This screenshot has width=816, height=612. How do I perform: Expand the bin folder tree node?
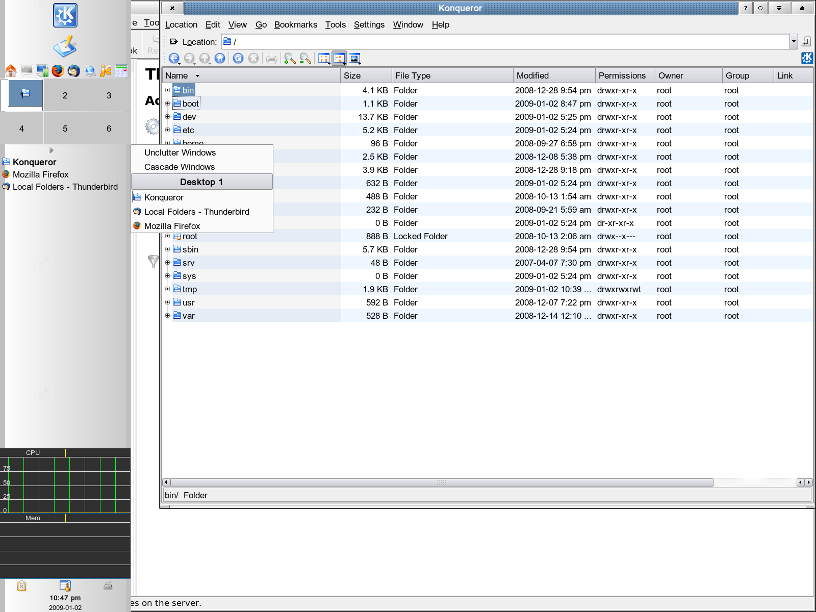(167, 90)
